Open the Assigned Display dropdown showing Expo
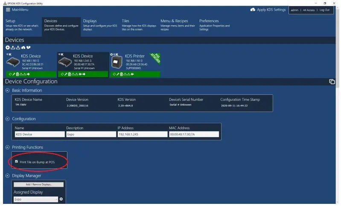The image size is (341, 206). coord(36,199)
